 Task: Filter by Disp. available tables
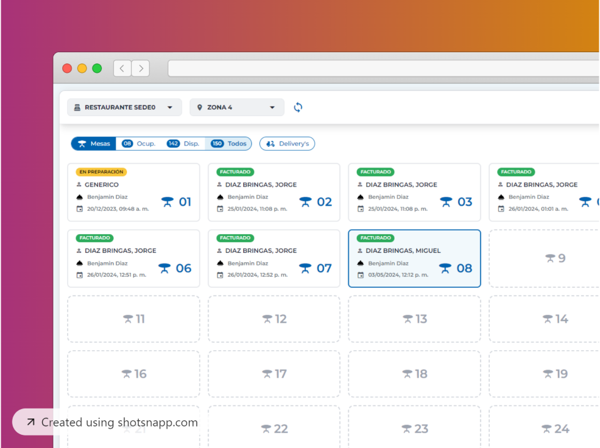183,144
